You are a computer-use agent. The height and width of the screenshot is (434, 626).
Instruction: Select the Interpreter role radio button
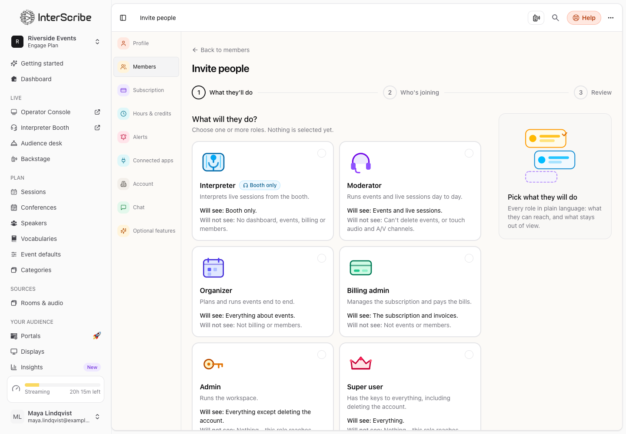322,153
